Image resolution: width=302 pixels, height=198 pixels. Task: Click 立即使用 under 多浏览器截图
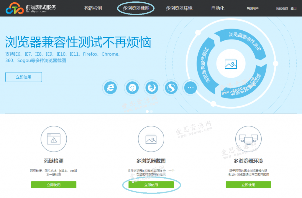click(151, 185)
